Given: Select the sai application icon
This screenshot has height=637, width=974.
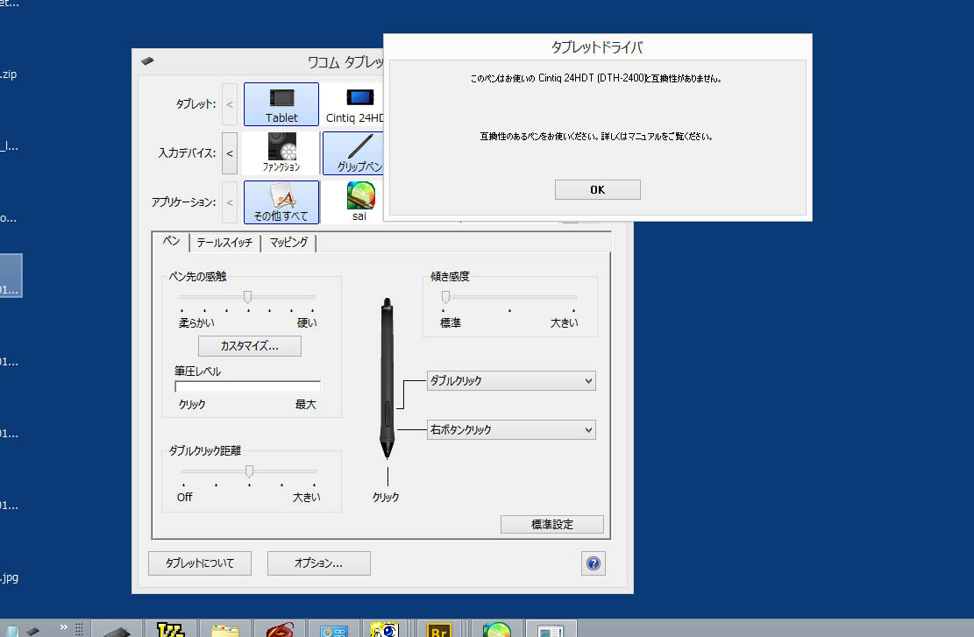Looking at the screenshot, I should [x=359, y=202].
